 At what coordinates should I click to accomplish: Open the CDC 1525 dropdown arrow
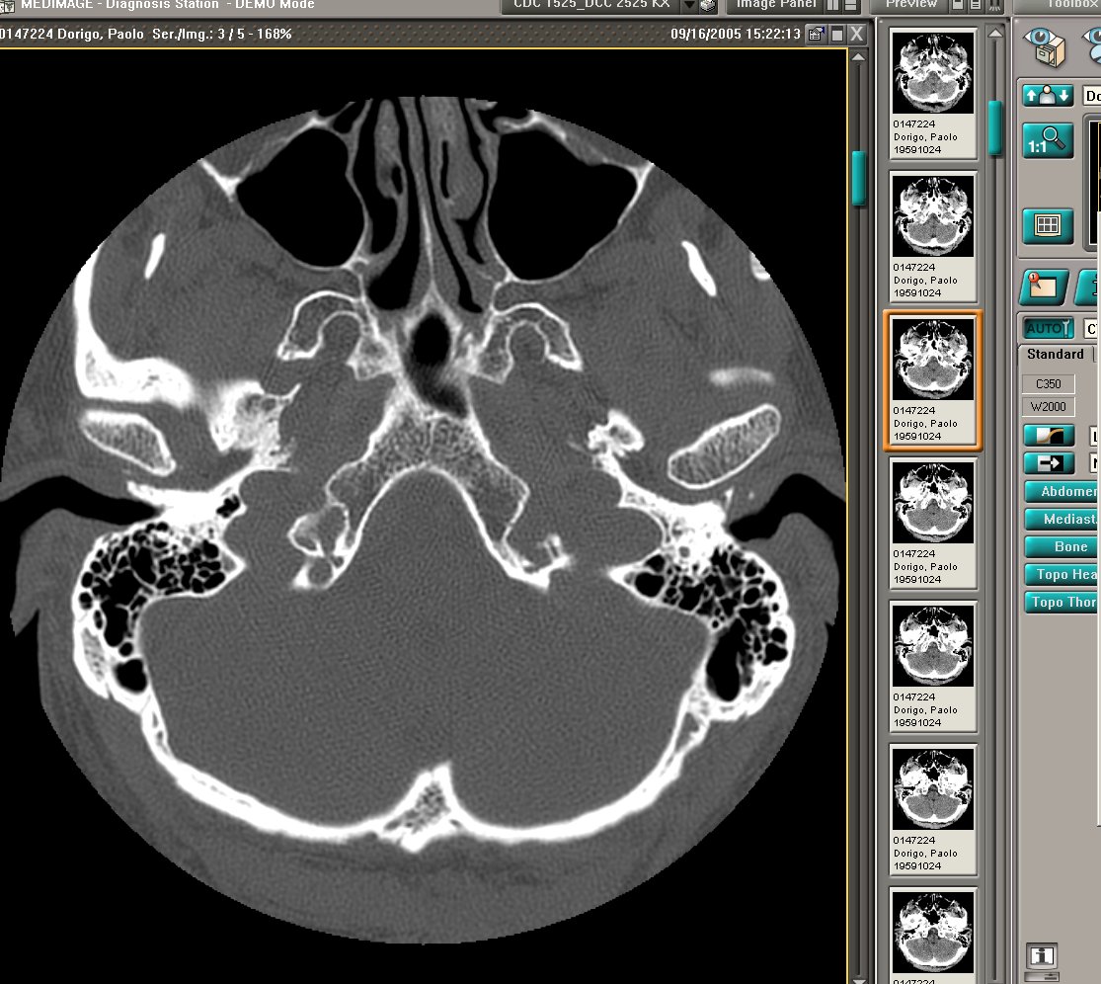click(x=689, y=5)
